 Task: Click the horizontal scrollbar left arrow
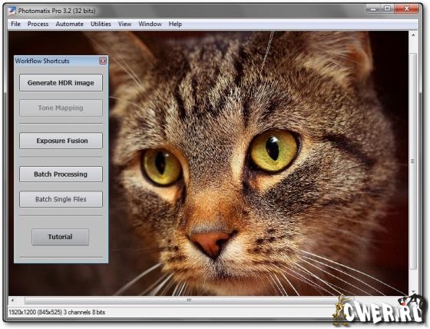point(12,300)
